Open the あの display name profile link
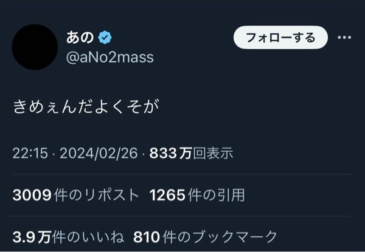Image resolution: width=365 pixels, height=252 pixels. tap(79, 38)
